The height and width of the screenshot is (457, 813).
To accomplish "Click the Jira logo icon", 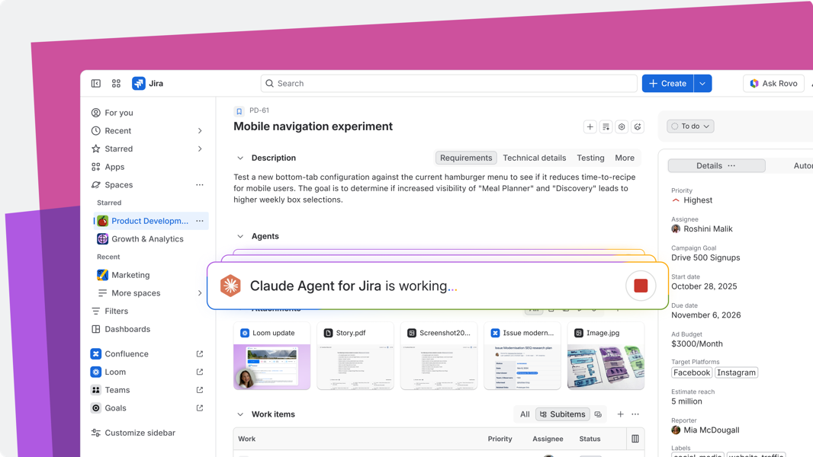I will 139,83.
